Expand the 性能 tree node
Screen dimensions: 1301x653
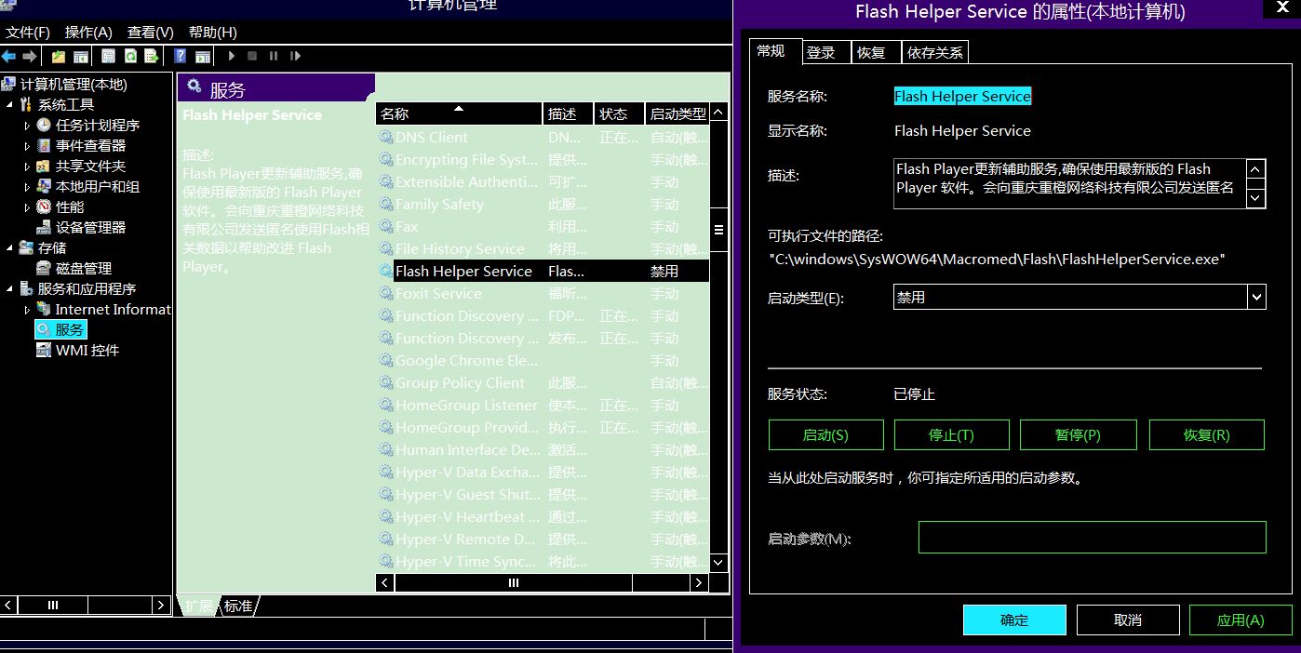coord(27,207)
